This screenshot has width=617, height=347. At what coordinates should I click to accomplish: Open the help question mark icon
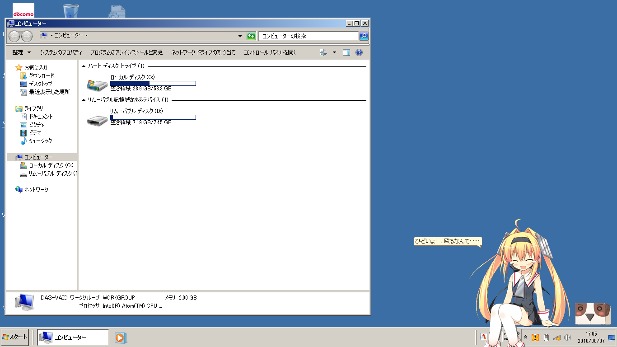pyautogui.click(x=359, y=52)
